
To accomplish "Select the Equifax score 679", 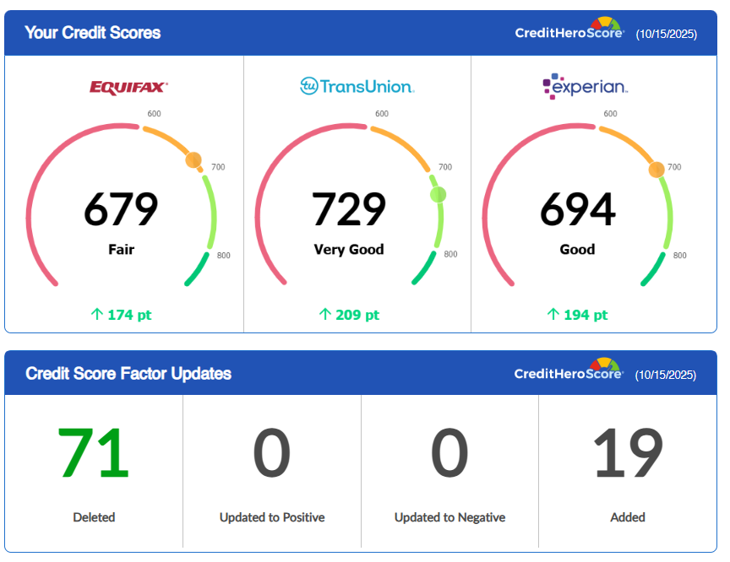I will [x=121, y=209].
